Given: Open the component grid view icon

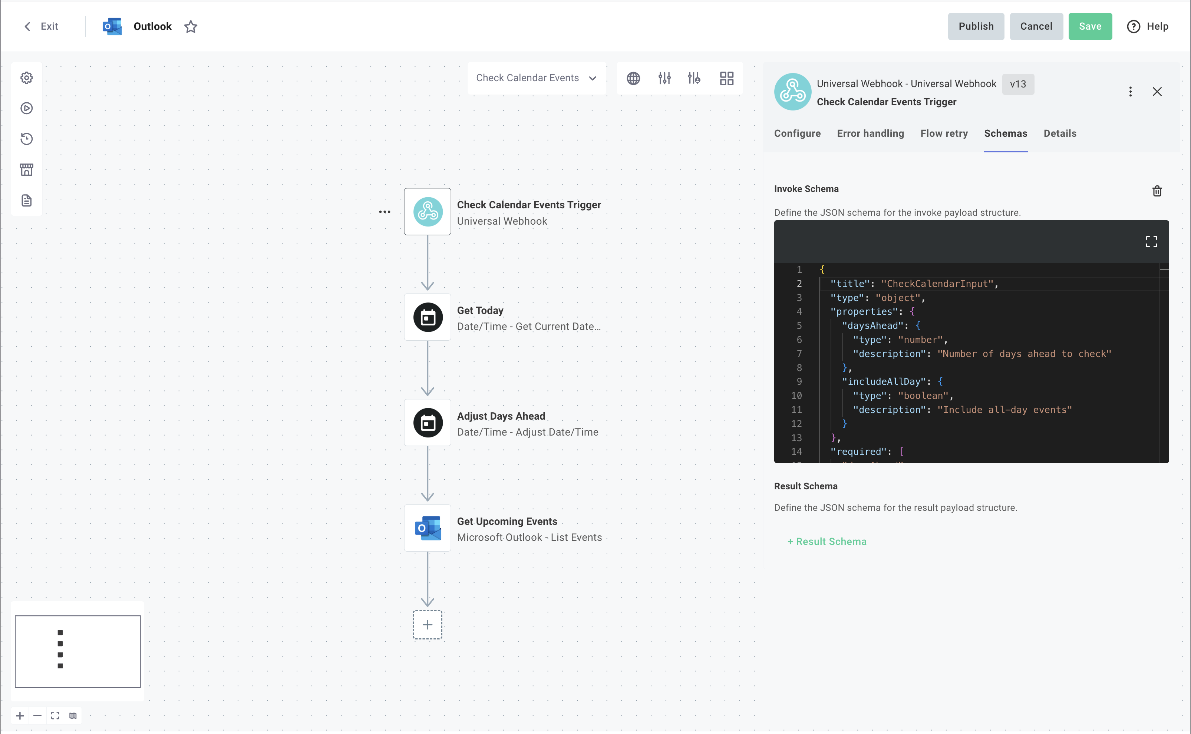Looking at the screenshot, I should 727,78.
